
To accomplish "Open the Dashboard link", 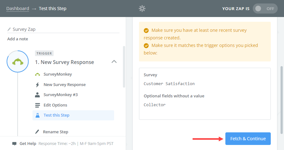I will 18,9.
